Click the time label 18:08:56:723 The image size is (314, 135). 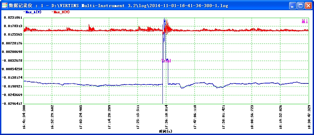tap(252, 117)
